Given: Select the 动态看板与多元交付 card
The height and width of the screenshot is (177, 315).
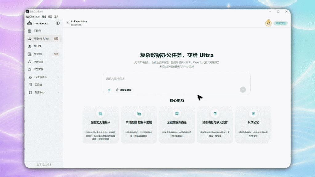Looking at the screenshot, I should [x=215, y=125].
